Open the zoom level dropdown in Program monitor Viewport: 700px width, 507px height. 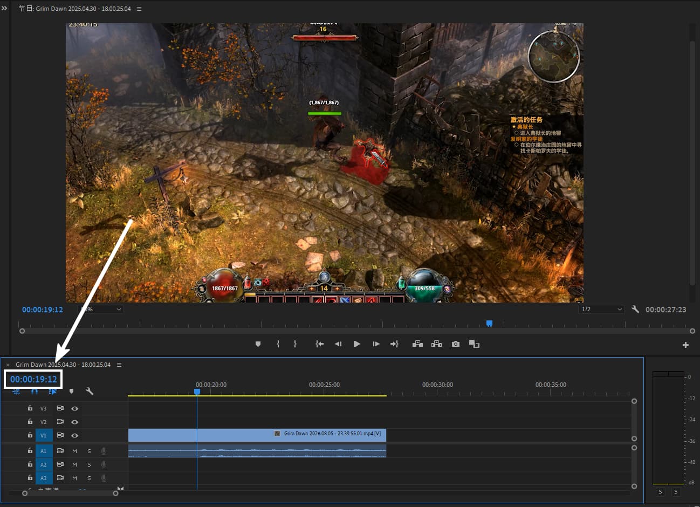[100, 310]
